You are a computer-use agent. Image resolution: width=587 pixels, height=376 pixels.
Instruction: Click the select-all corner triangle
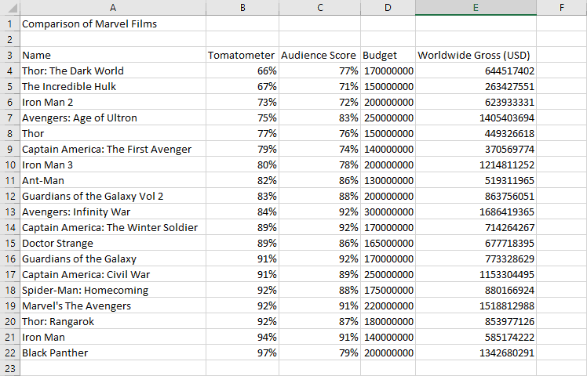click(10, 8)
